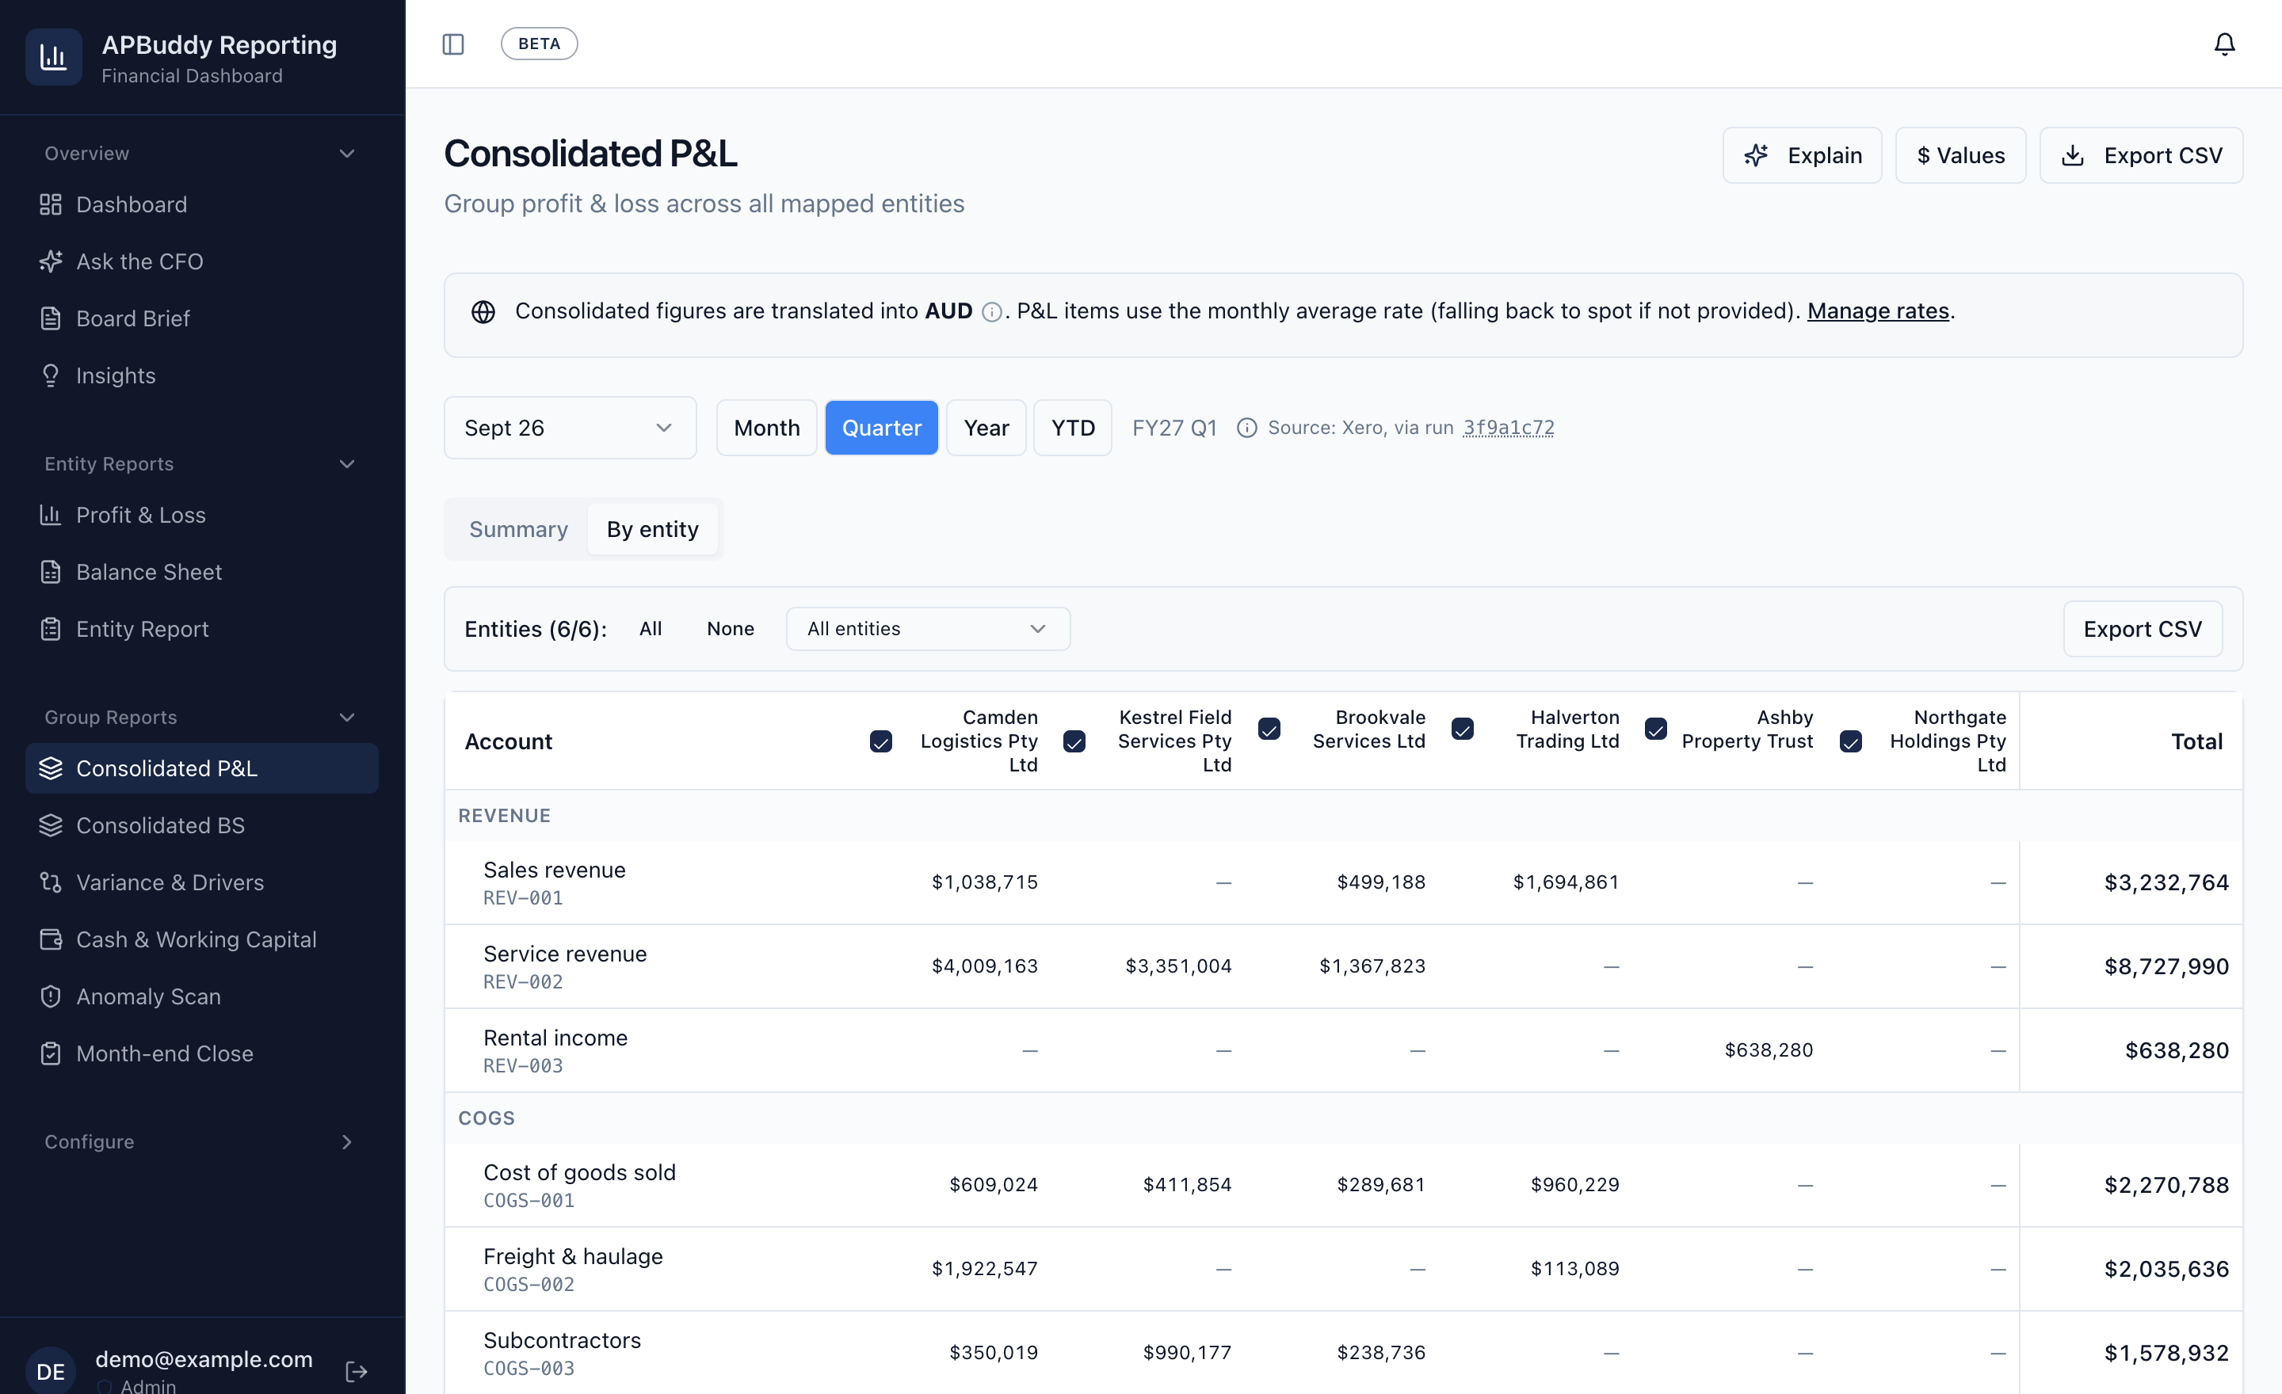Image resolution: width=2282 pixels, height=1394 pixels.
Task: Click the APBuddy Reporting logo icon
Action: pyautogui.click(x=54, y=57)
